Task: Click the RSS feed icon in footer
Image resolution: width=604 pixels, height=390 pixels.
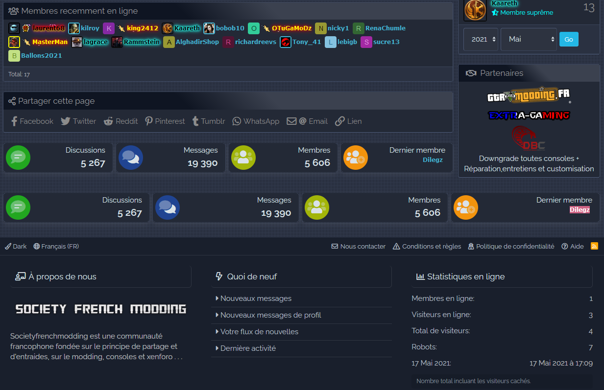Action: coord(594,246)
